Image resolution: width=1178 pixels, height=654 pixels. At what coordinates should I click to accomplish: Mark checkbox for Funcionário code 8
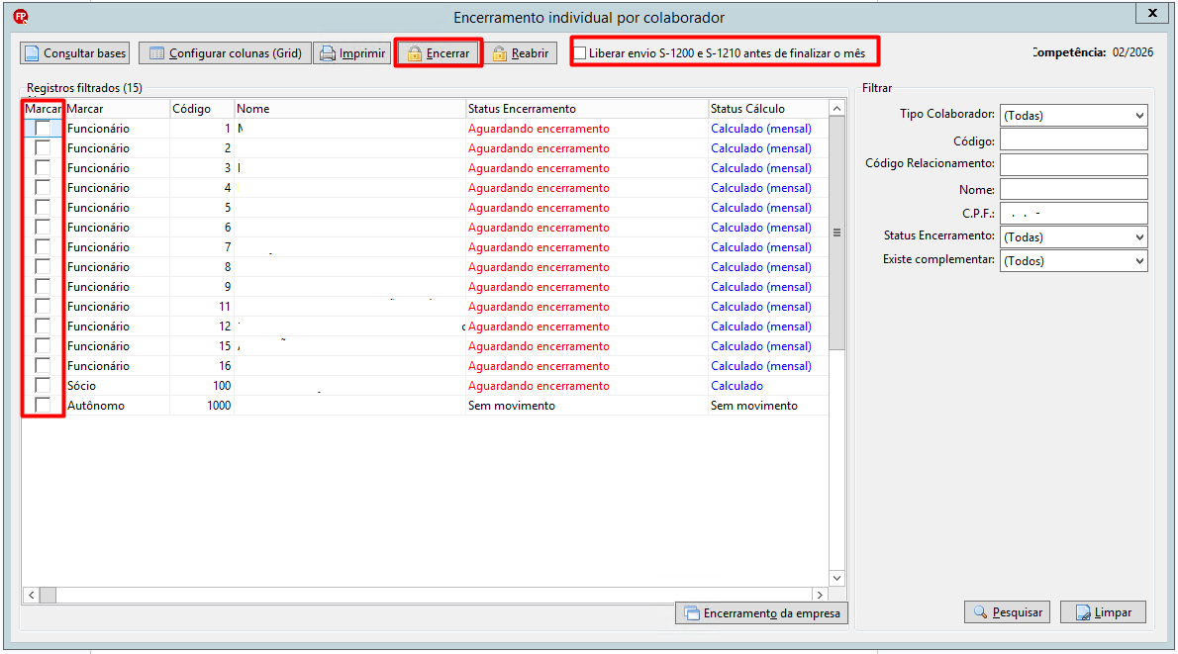coord(43,266)
